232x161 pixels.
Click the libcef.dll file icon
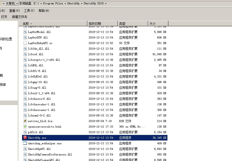coord(25,54)
